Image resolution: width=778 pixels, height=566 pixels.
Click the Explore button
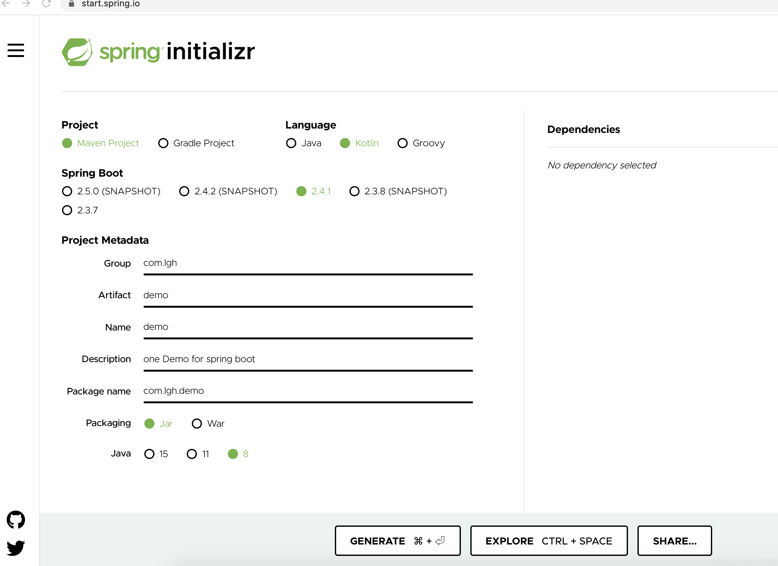click(x=549, y=541)
